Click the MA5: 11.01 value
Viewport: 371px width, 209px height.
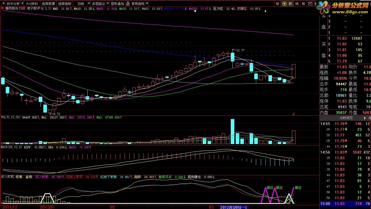[62, 8]
